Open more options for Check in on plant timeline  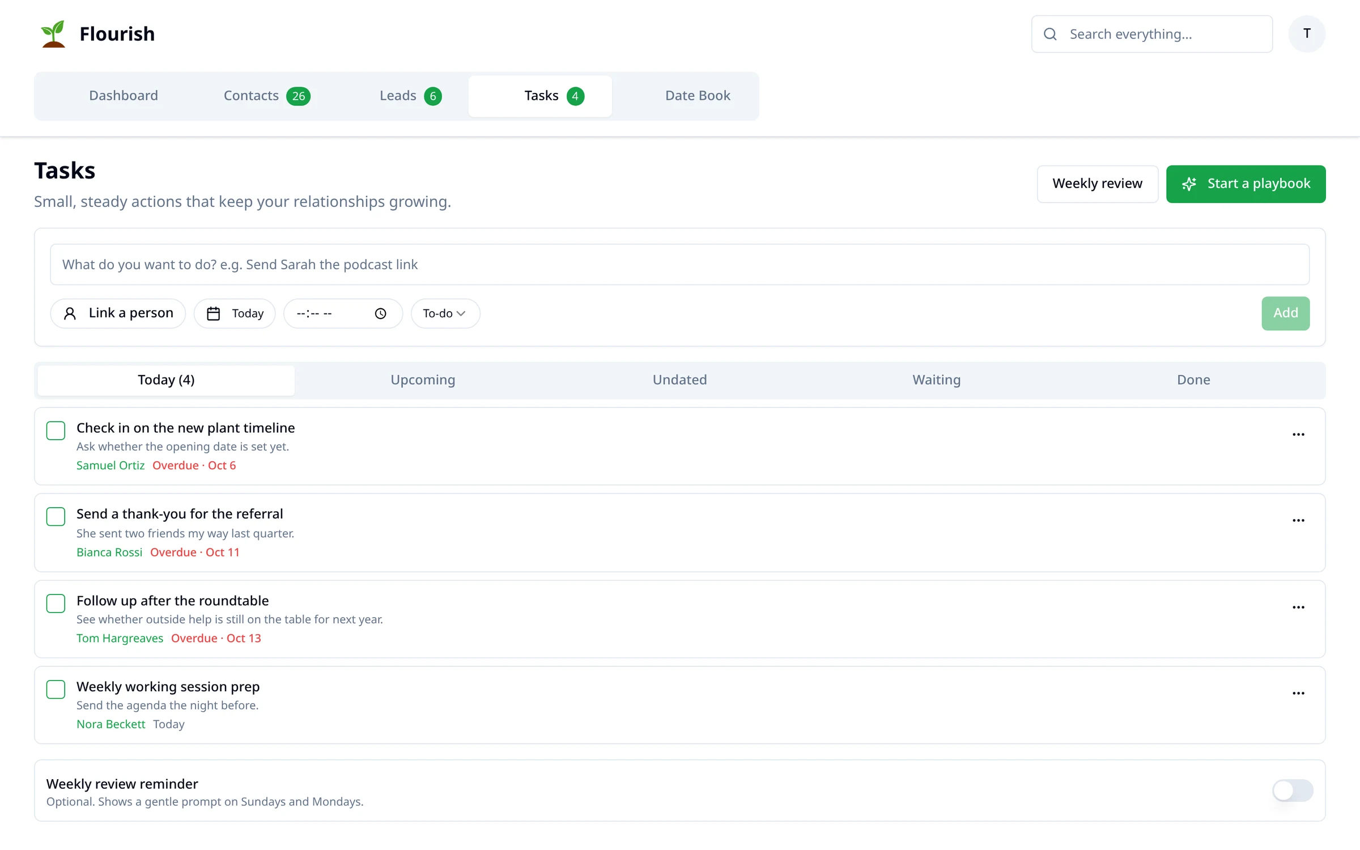pyautogui.click(x=1298, y=435)
